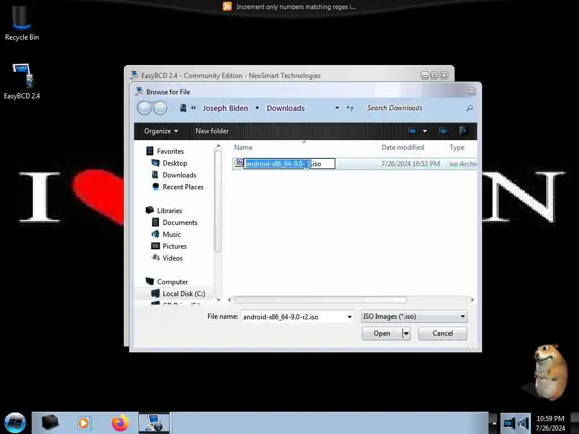Open the File name combo dropdown
The height and width of the screenshot is (434, 579).
point(349,316)
